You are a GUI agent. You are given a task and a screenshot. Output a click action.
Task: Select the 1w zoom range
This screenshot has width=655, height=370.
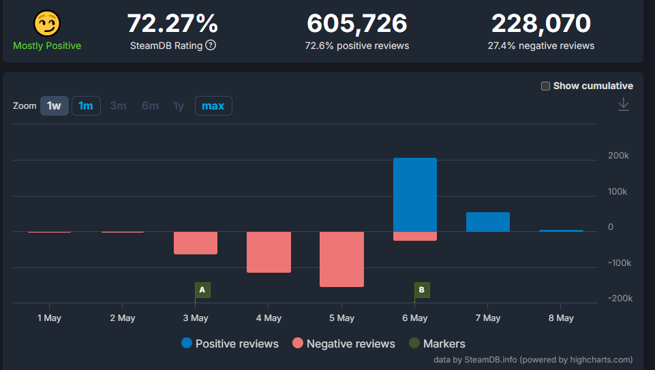[55, 106]
